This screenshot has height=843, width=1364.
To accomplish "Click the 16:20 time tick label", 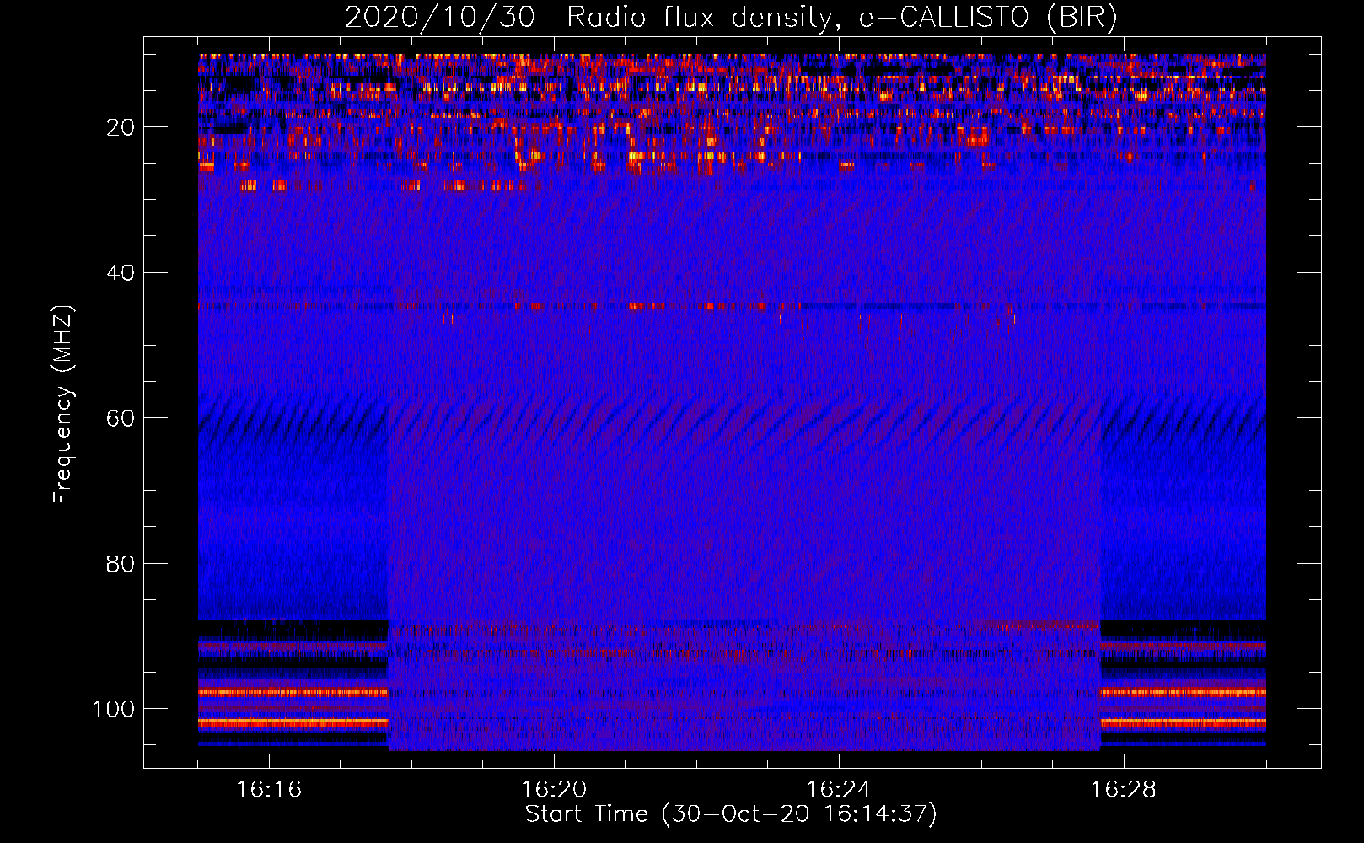I will click(x=554, y=789).
